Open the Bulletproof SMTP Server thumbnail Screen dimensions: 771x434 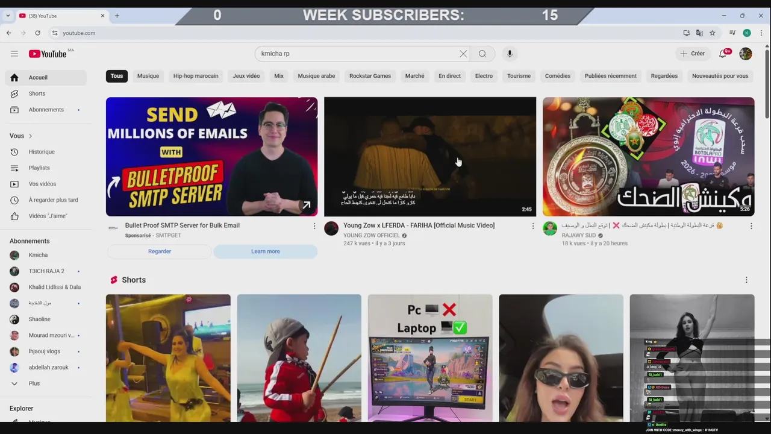point(211,157)
